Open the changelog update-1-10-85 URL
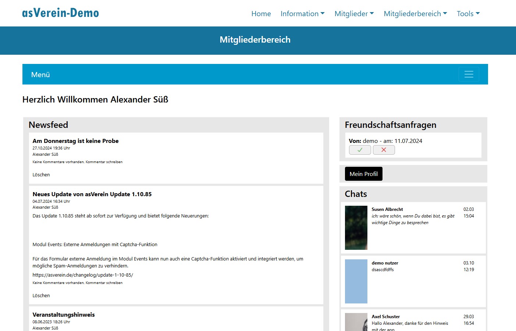Image resolution: width=516 pixels, height=331 pixels. 83,275
